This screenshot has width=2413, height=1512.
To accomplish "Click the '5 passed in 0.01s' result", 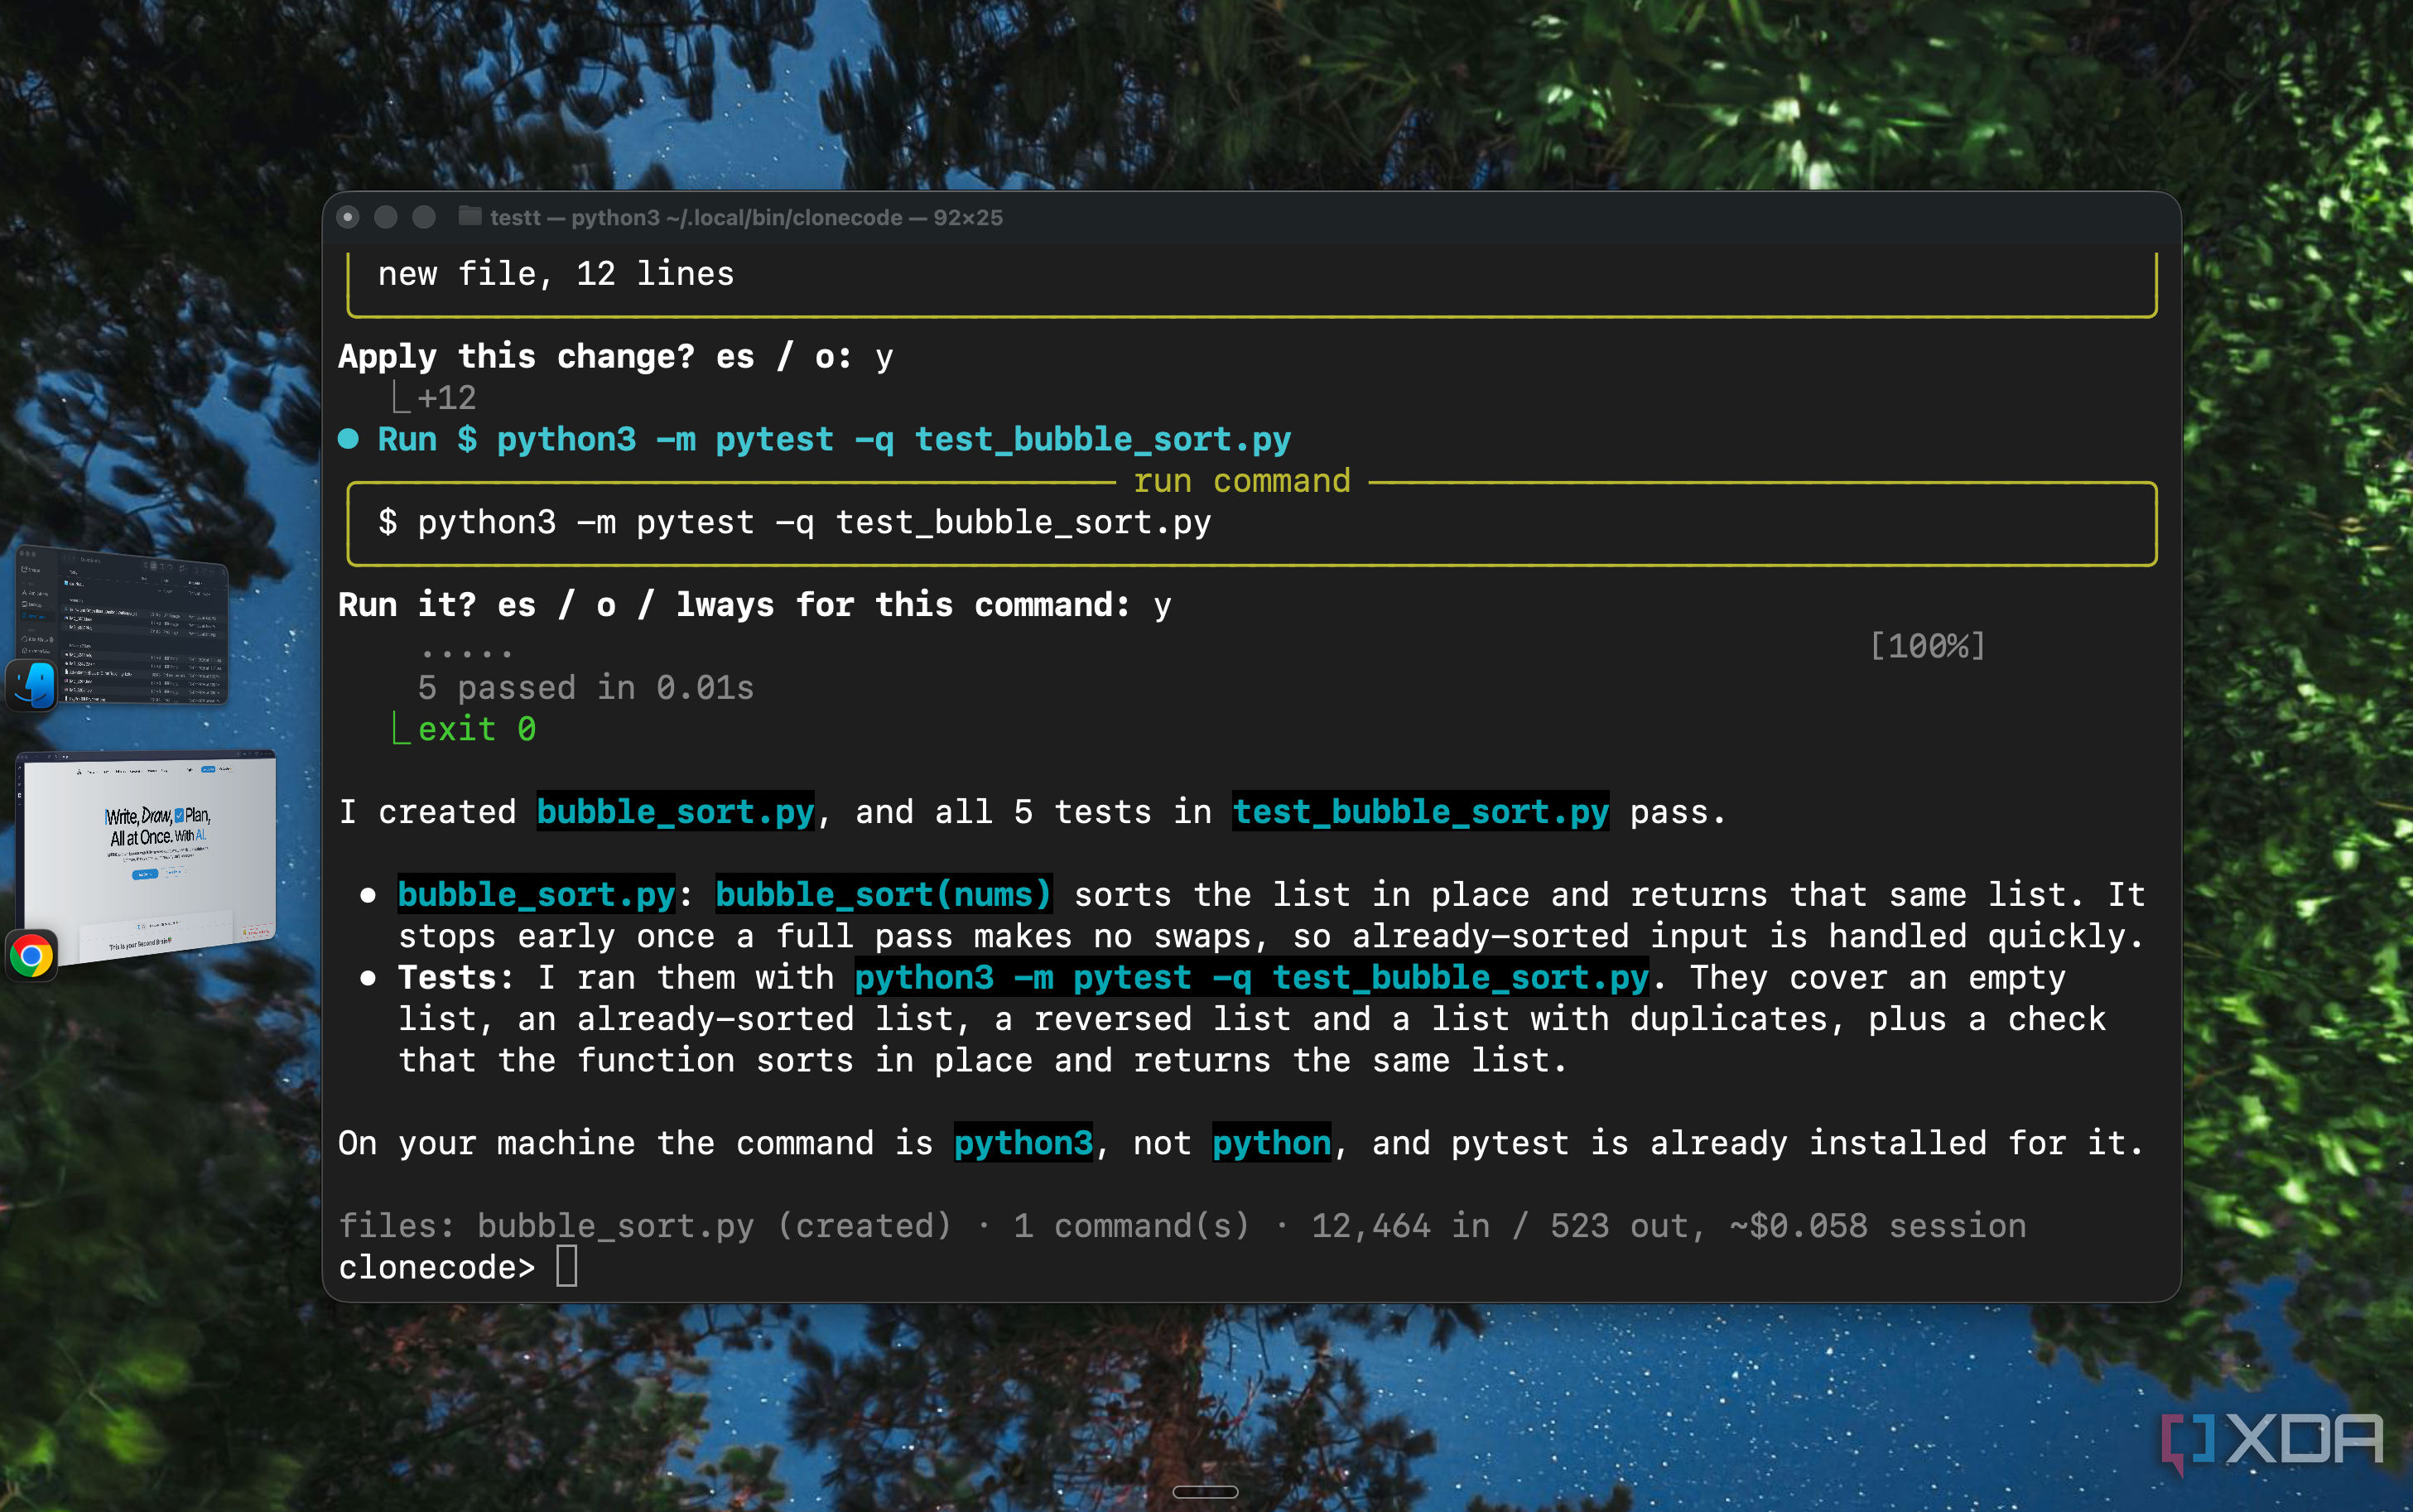I will click(x=586, y=688).
